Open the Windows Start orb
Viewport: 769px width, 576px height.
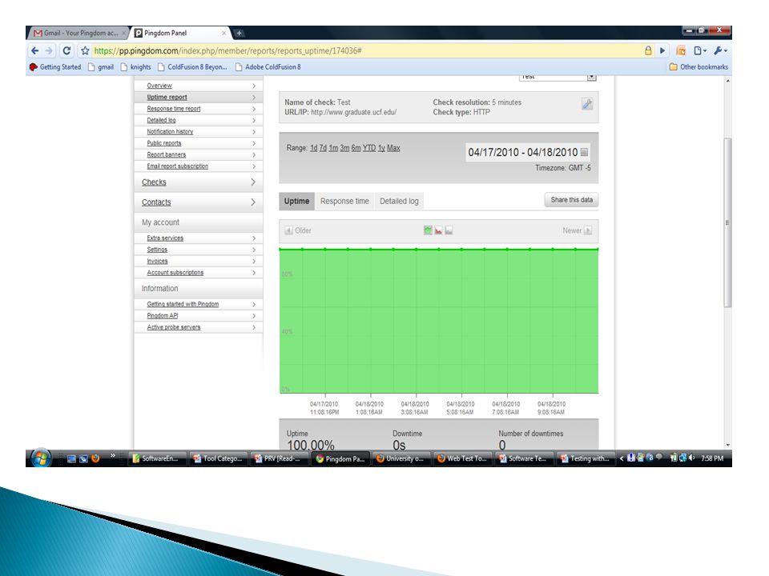(x=41, y=458)
